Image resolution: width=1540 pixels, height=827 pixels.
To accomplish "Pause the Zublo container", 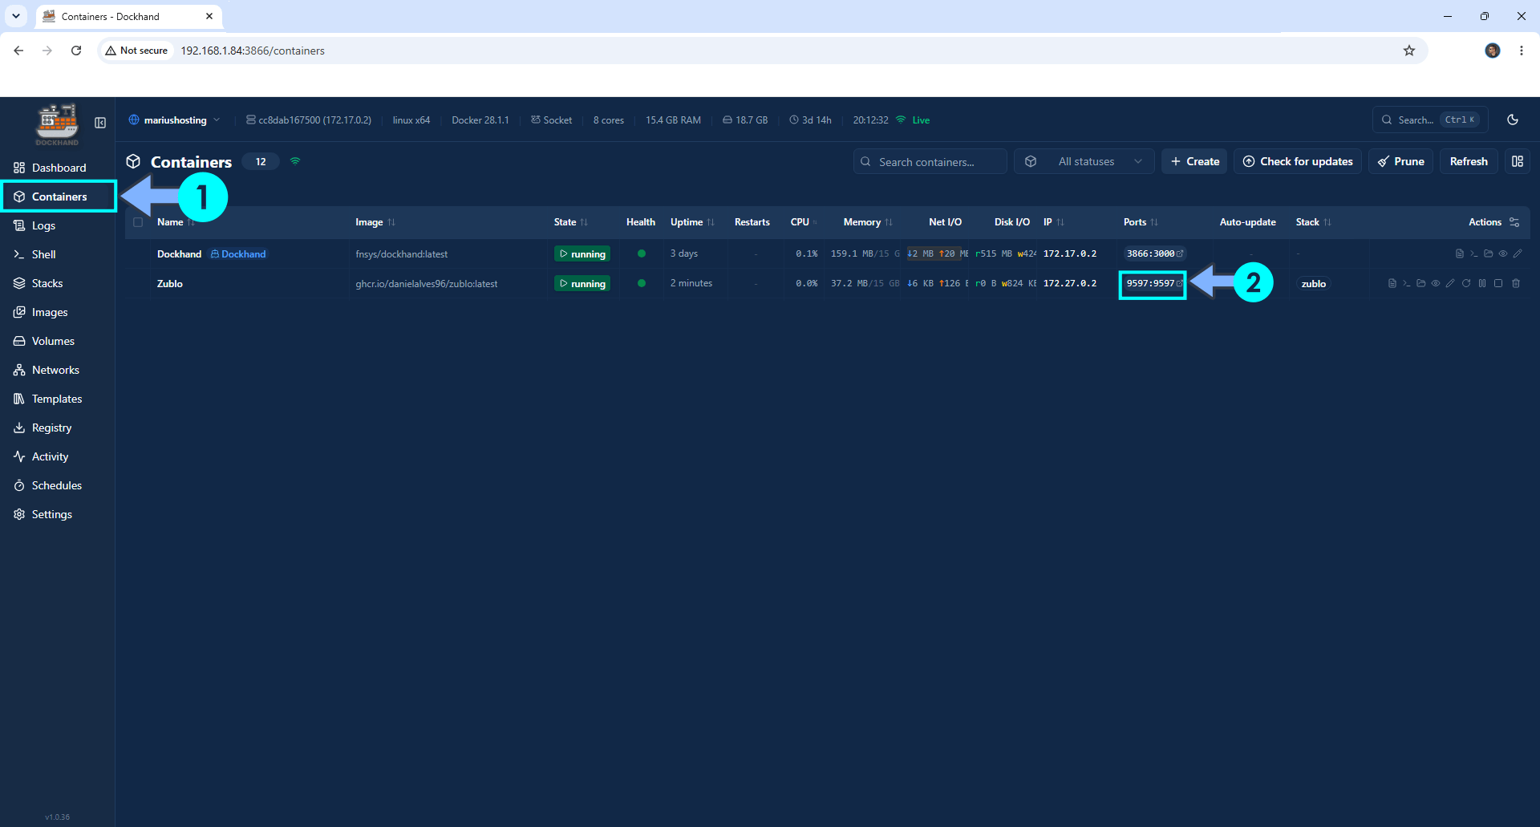I will [x=1482, y=283].
